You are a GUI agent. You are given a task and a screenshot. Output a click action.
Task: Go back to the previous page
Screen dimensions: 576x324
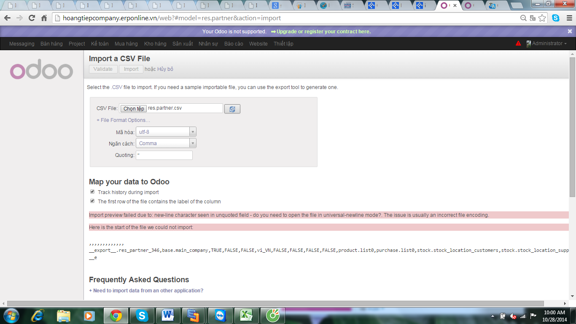coord(7,18)
